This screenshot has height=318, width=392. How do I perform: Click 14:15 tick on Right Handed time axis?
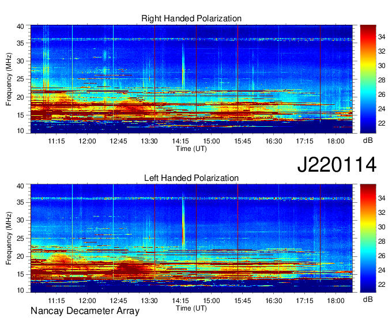point(180,141)
